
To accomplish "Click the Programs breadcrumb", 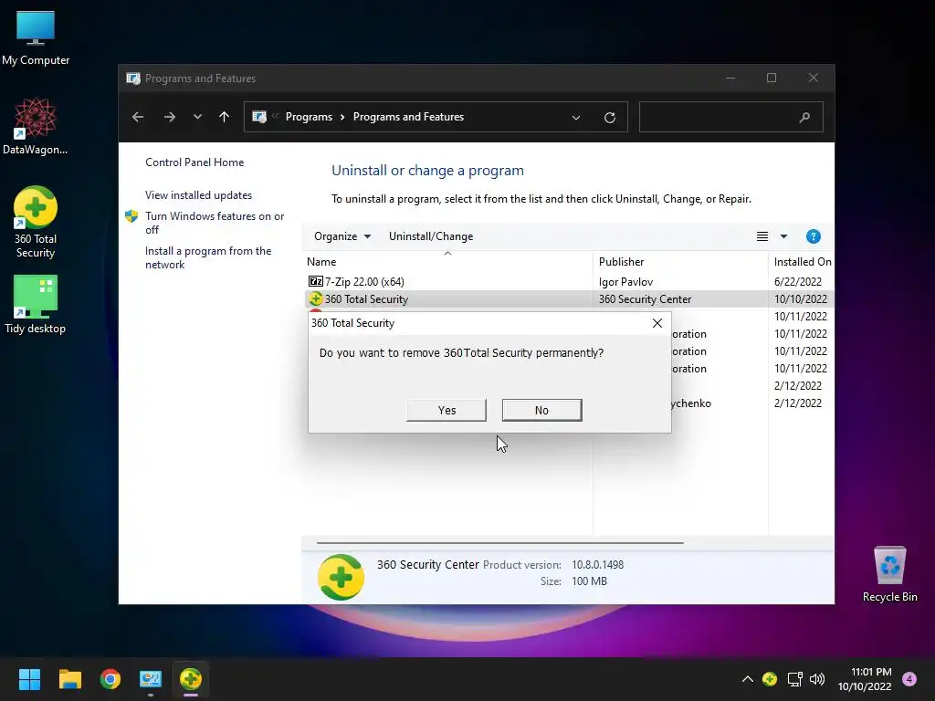I will (309, 117).
